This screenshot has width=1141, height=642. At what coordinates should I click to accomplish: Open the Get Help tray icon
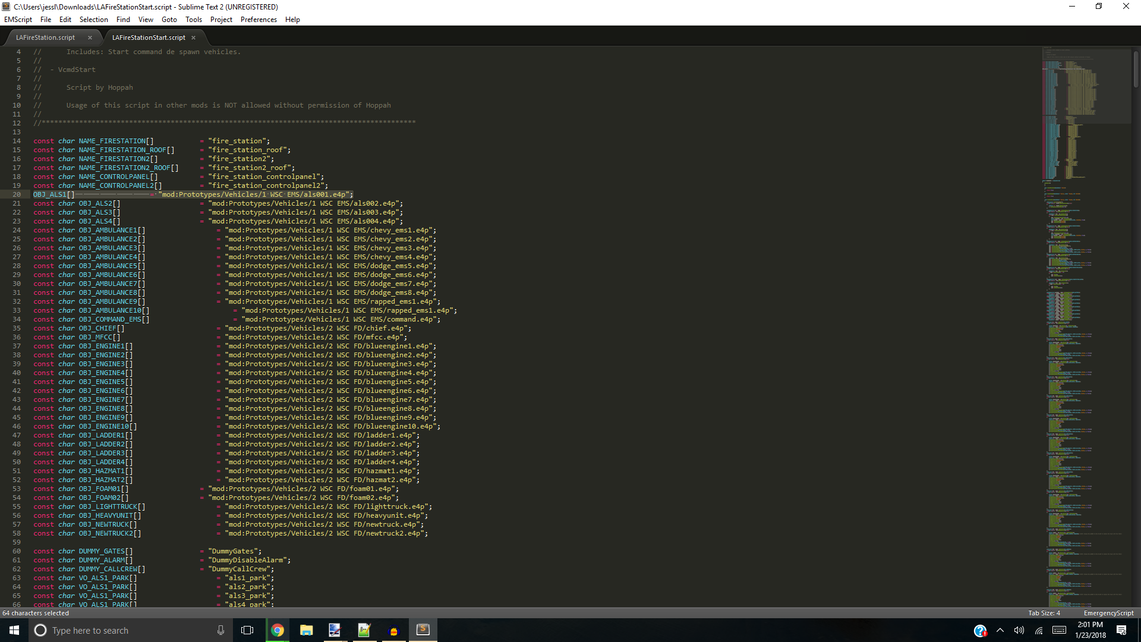(x=980, y=630)
